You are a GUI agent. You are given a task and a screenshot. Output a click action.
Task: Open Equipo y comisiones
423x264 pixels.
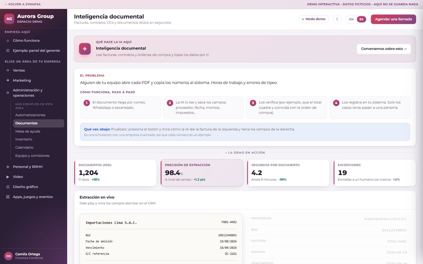point(39,156)
